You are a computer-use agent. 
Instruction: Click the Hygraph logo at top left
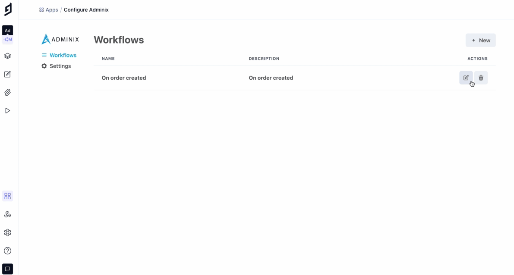coord(8,9)
